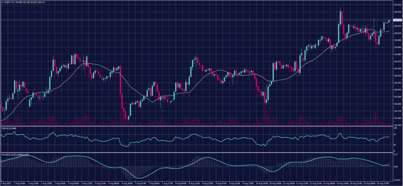
Task: Click the 101.490 price scale label
Action: [x=397, y=125]
